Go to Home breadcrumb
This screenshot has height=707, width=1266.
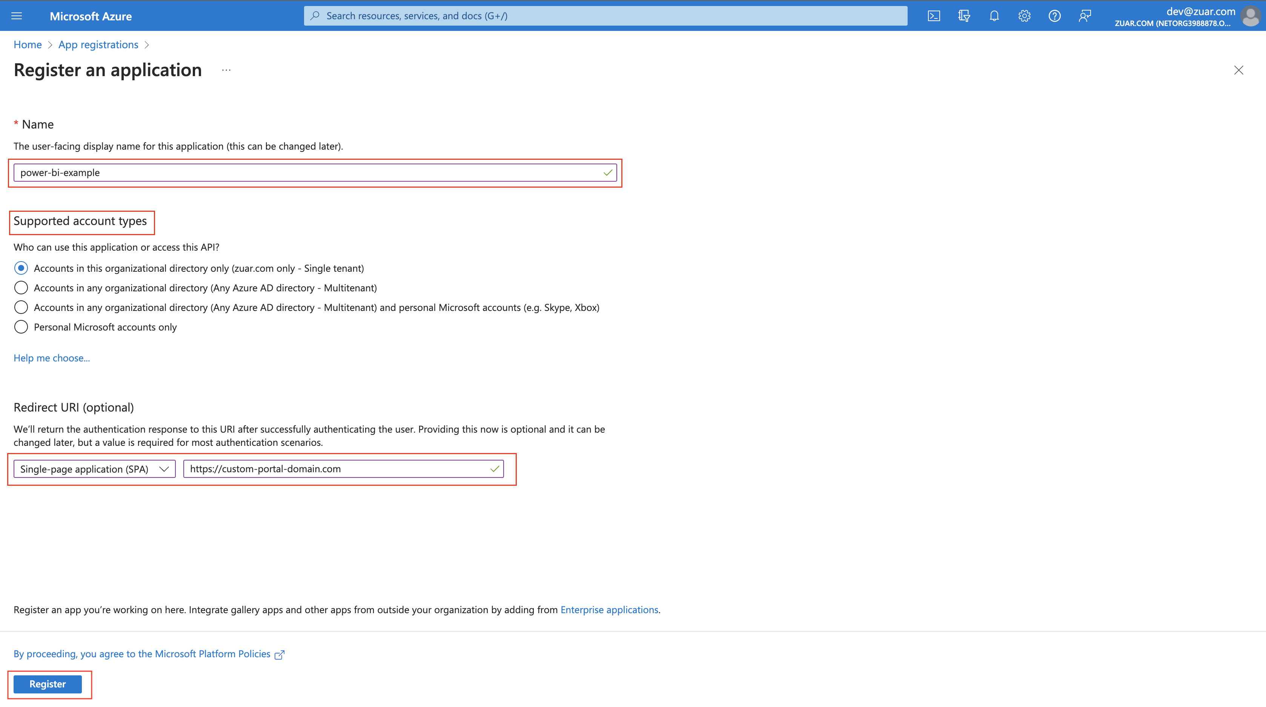(x=28, y=45)
